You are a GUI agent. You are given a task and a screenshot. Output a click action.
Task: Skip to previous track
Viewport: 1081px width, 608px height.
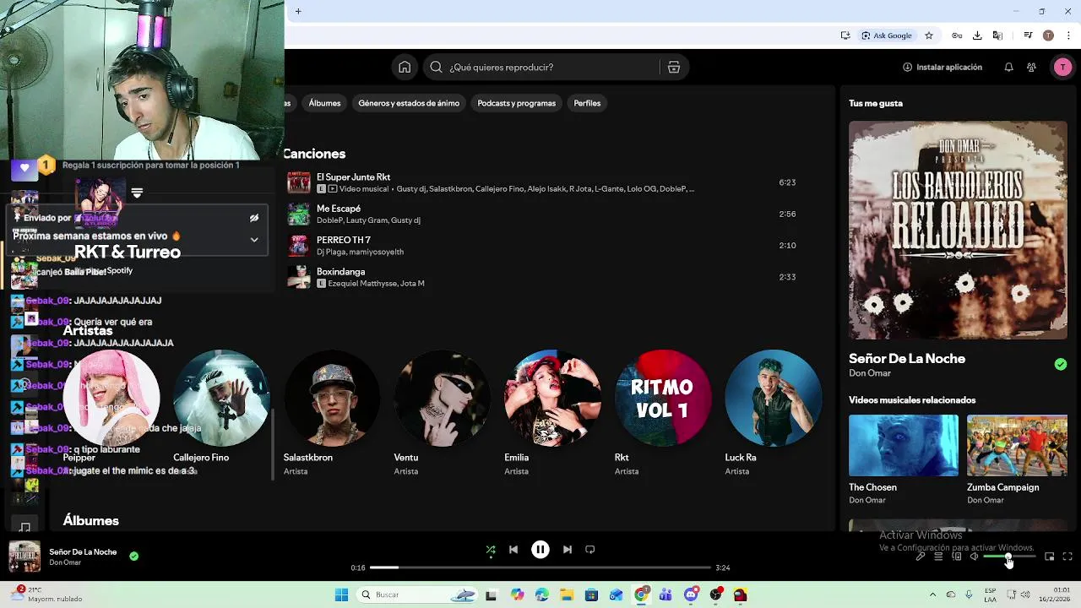pos(513,550)
